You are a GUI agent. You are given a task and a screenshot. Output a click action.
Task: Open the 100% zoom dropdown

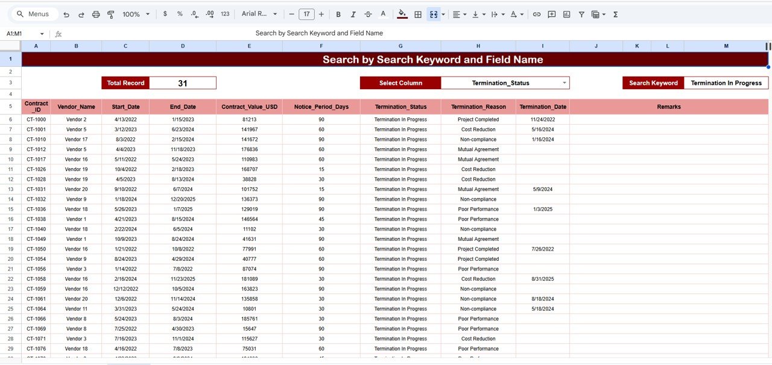[x=136, y=14]
